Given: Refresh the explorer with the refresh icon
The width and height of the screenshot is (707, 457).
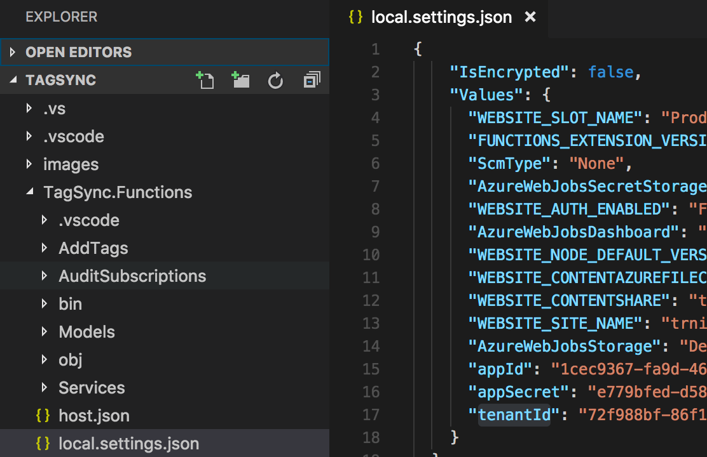Looking at the screenshot, I should [x=275, y=81].
